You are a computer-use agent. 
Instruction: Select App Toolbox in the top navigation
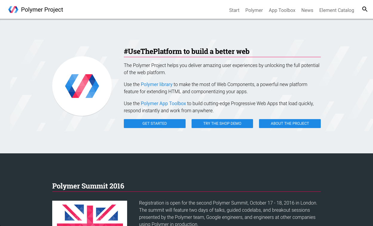(x=282, y=10)
